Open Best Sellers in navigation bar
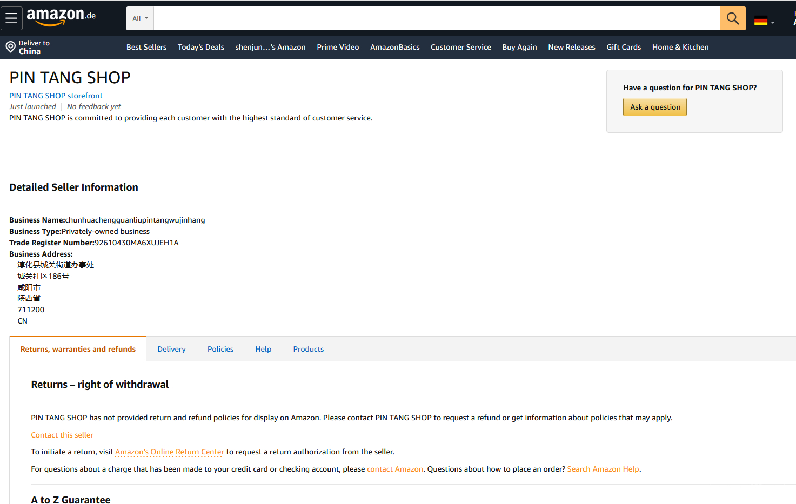 click(146, 47)
